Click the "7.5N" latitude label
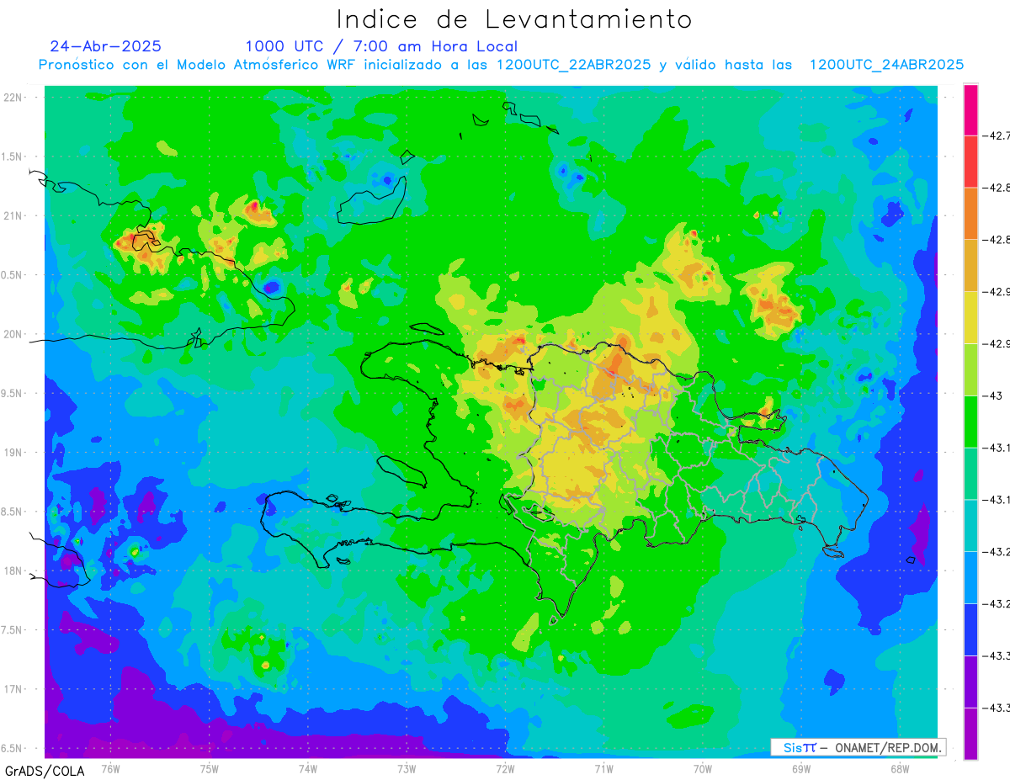Image resolution: width=1010 pixels, height=780 pixels. (x=13, y=630)
